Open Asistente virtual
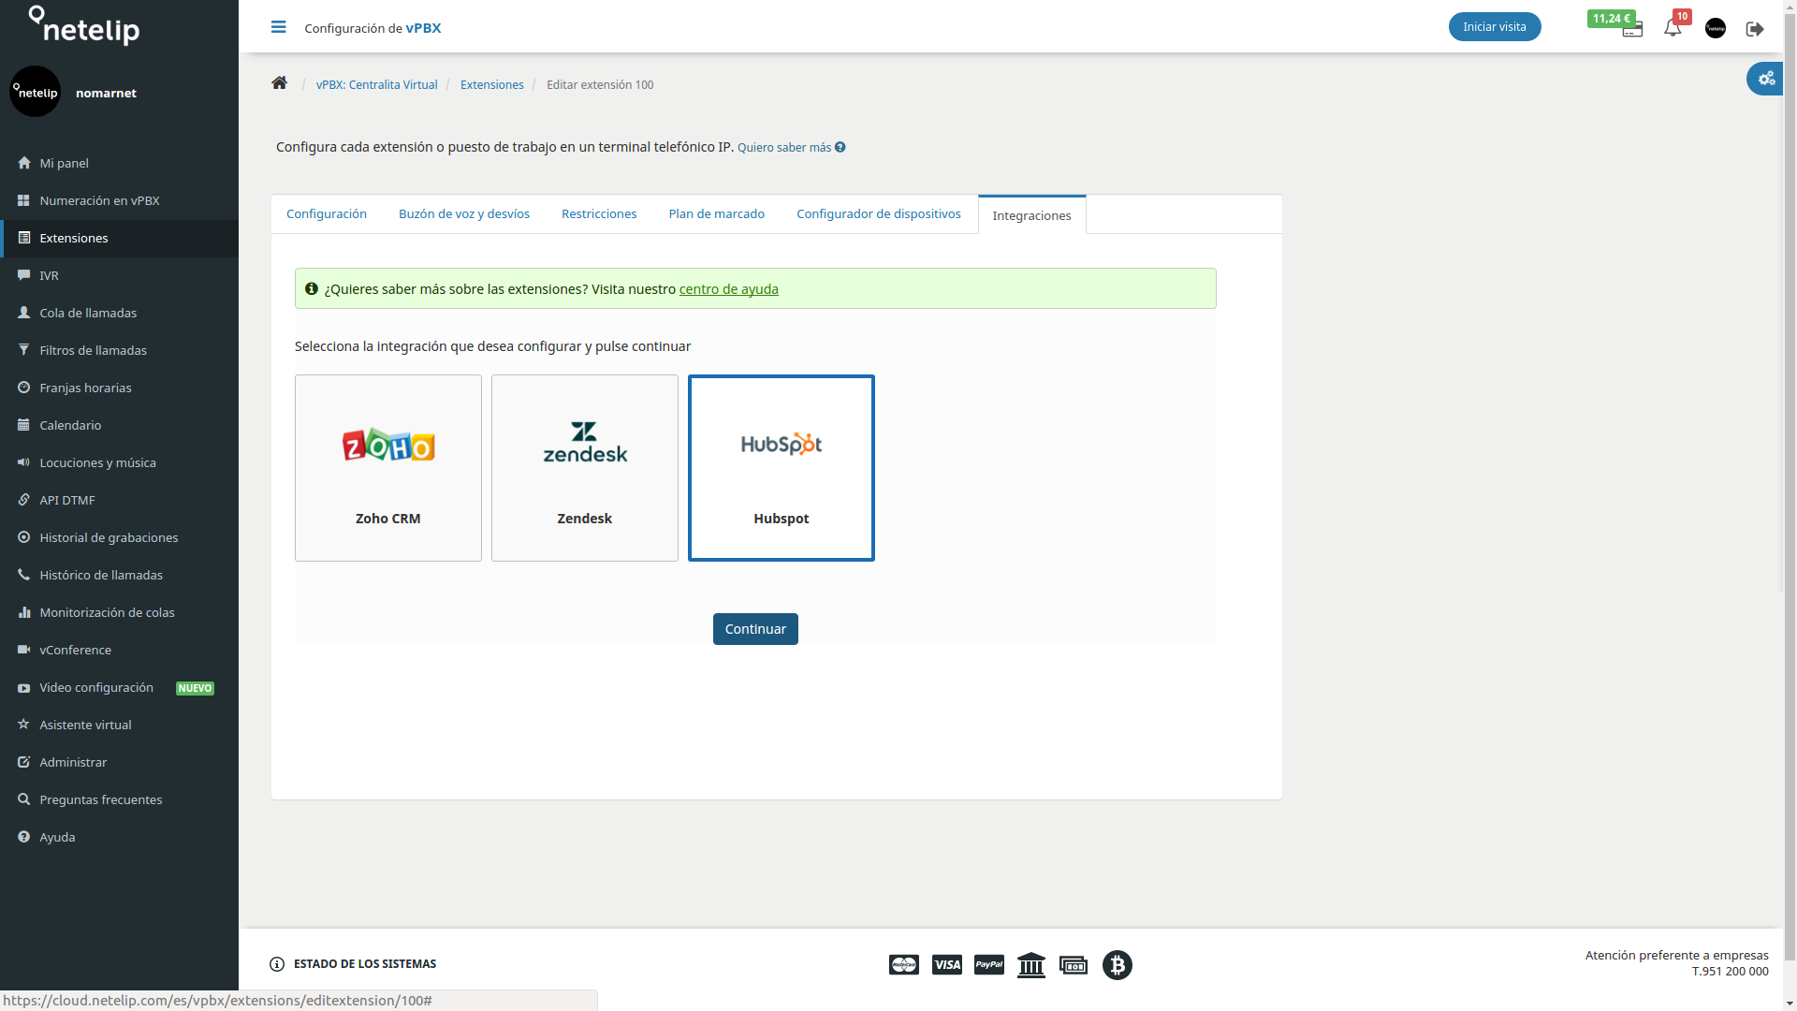The image size is (1797, 1011). click(120, 725)
